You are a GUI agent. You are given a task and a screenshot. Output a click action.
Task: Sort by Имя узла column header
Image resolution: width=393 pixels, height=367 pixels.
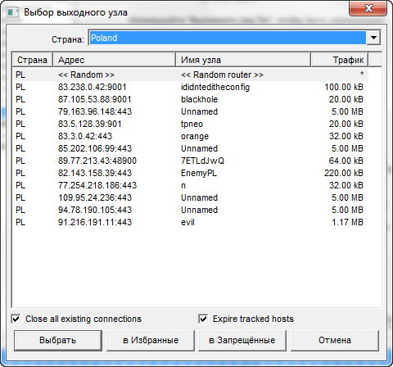pyautogui.click(x=243, y=60)
